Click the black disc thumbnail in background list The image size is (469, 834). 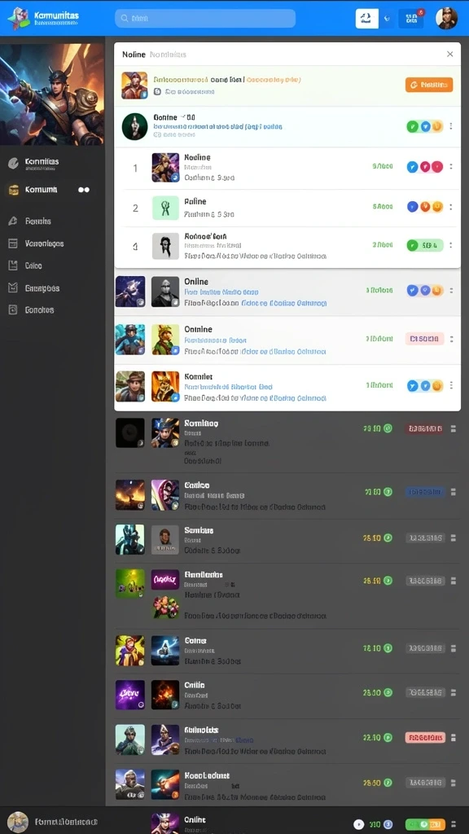(x=130, y=432)
